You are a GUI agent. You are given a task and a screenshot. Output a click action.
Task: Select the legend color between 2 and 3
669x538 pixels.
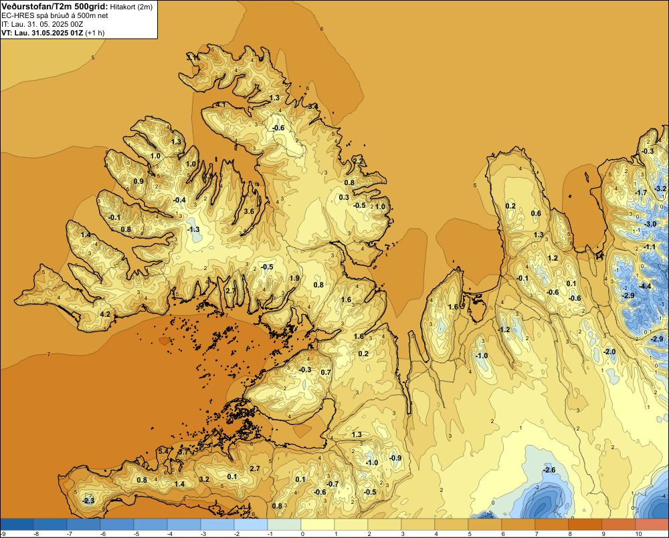385,524
